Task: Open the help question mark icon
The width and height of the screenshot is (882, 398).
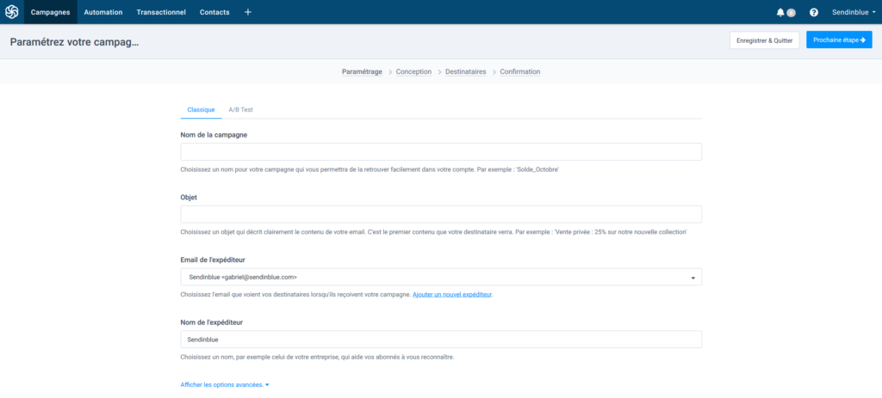Action: [x=813, y=12]
